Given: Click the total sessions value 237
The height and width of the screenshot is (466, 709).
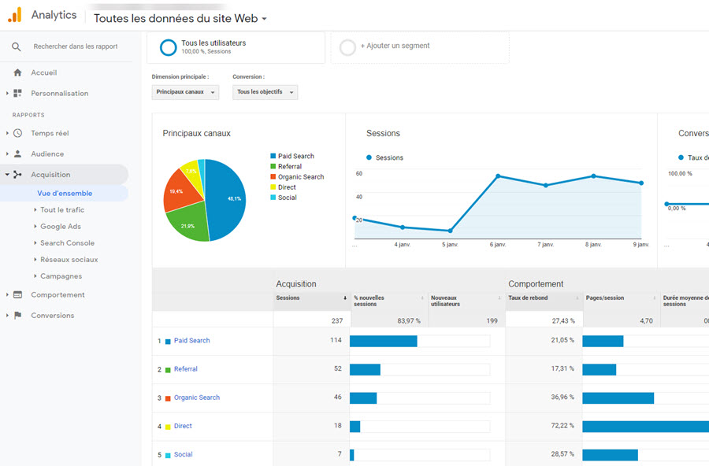Looking at the screenshot, I should [x=337, y=321].
